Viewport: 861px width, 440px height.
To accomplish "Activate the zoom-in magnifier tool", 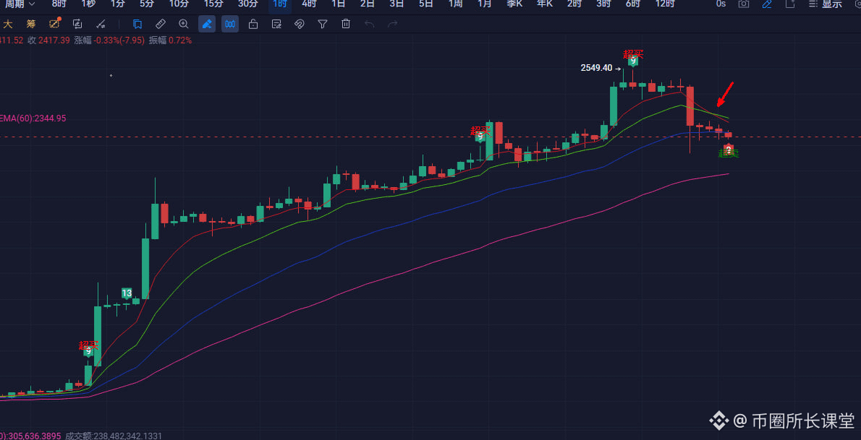I will click(183, 24).
